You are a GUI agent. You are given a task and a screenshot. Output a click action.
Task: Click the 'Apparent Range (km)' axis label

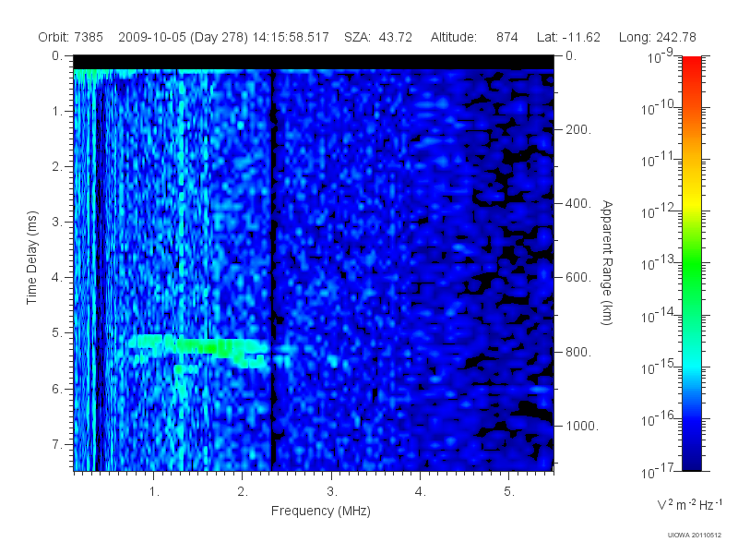[608, 263]
